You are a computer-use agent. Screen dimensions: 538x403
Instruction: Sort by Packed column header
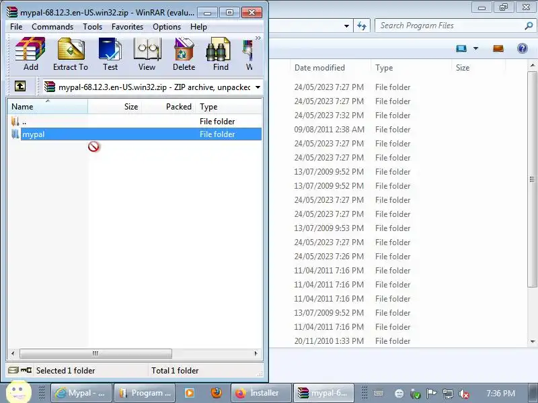pyautogui.click(x=169, y=107)
